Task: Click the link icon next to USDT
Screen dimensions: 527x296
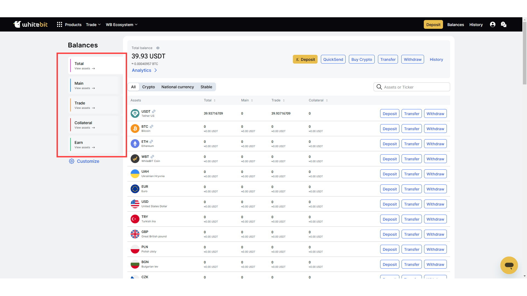Action: (x=154, y=111)
